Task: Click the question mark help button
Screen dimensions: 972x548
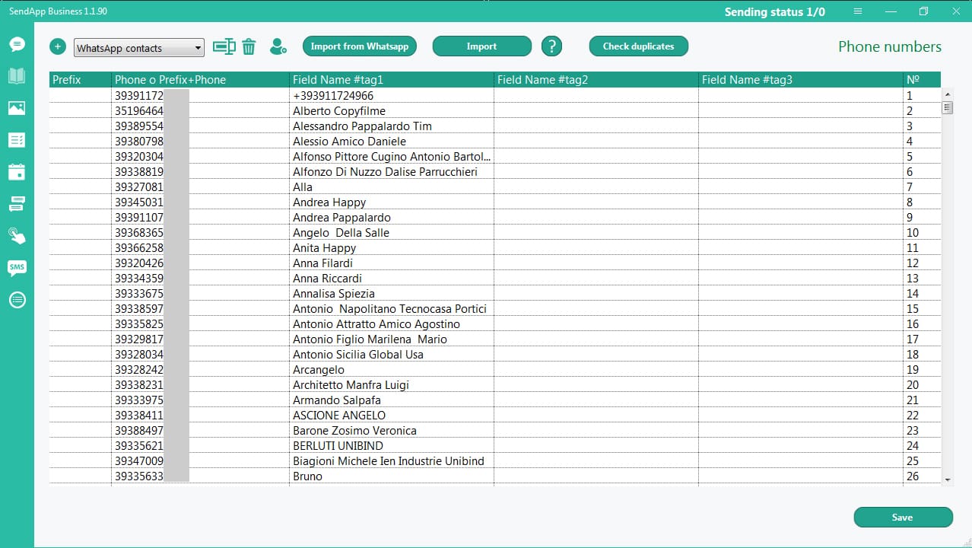Action: (551, 46)
